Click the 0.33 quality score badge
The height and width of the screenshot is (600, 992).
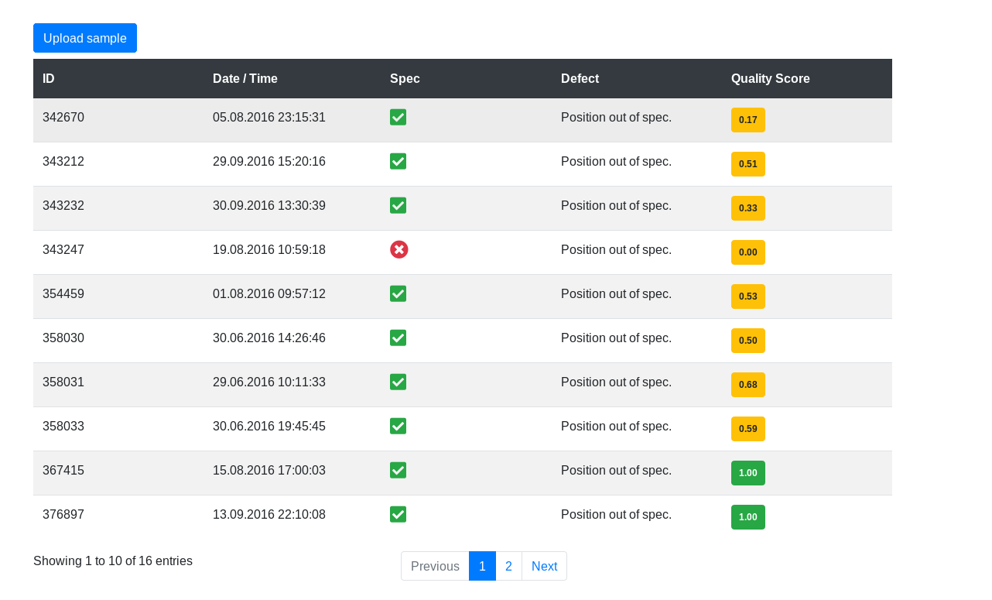coord(748,208)
